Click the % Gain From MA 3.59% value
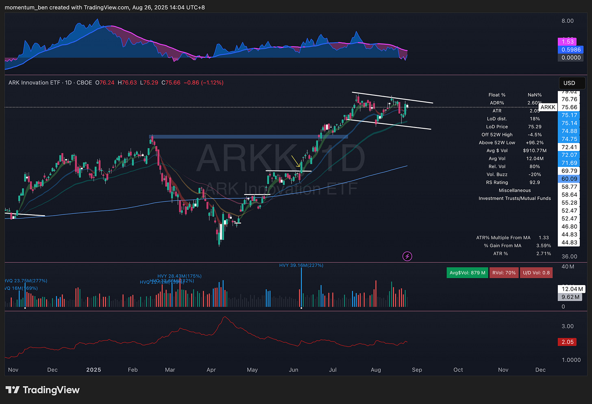Screen dimensions: 592x404 pyautogui.click(x=544, y=246)
